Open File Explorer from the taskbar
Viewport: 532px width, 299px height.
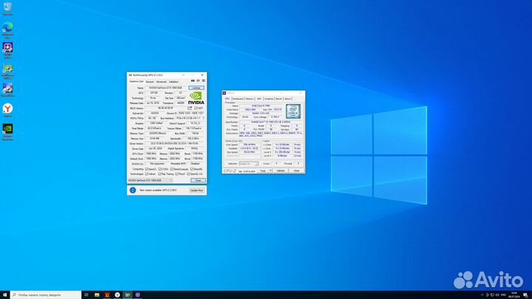tap(97, 295)
